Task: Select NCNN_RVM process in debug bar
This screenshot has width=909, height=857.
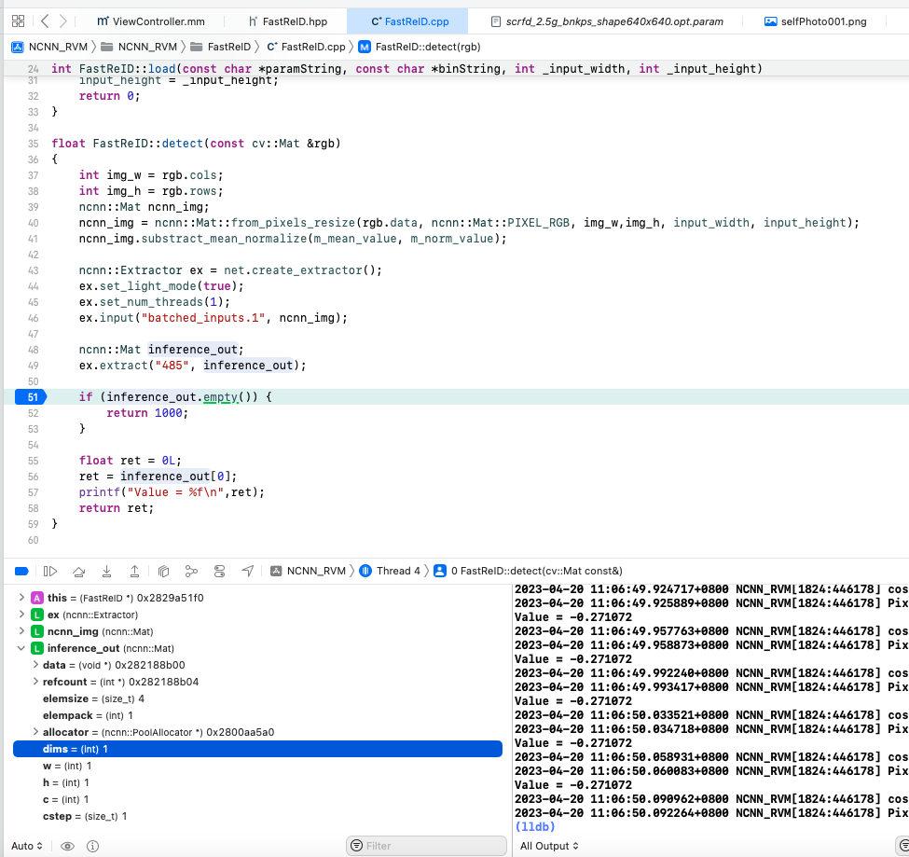Action: point(308,571)
